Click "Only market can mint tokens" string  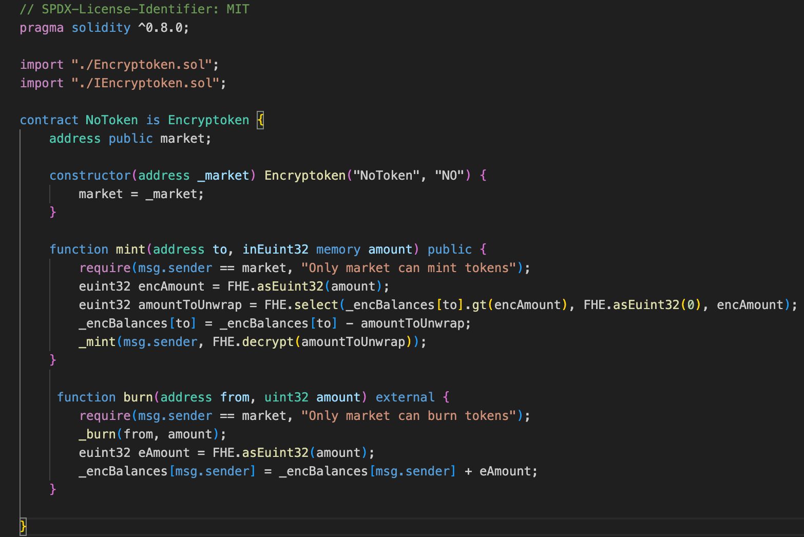pos(409,267)
